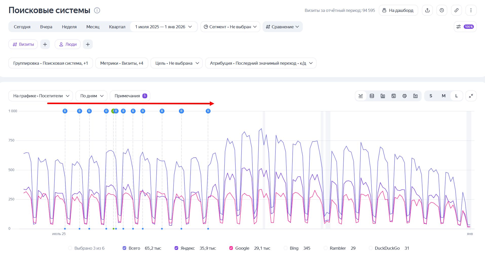Open the Атрибуция dropdown
This screenshot has height=257, width=485.
pos(261,63)
